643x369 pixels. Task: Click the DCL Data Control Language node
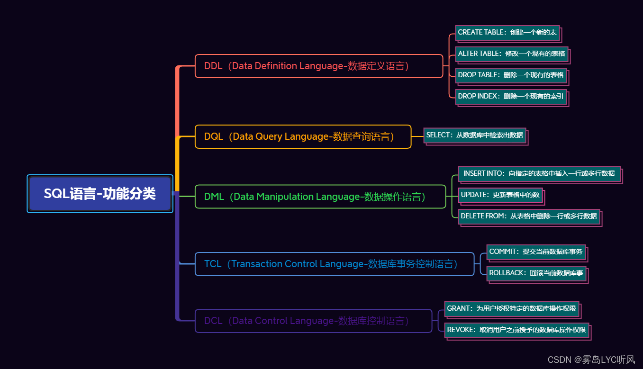tap(314, 321)
